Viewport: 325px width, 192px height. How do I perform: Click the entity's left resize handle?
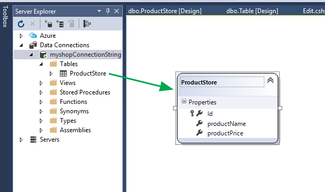pos(175,108)
